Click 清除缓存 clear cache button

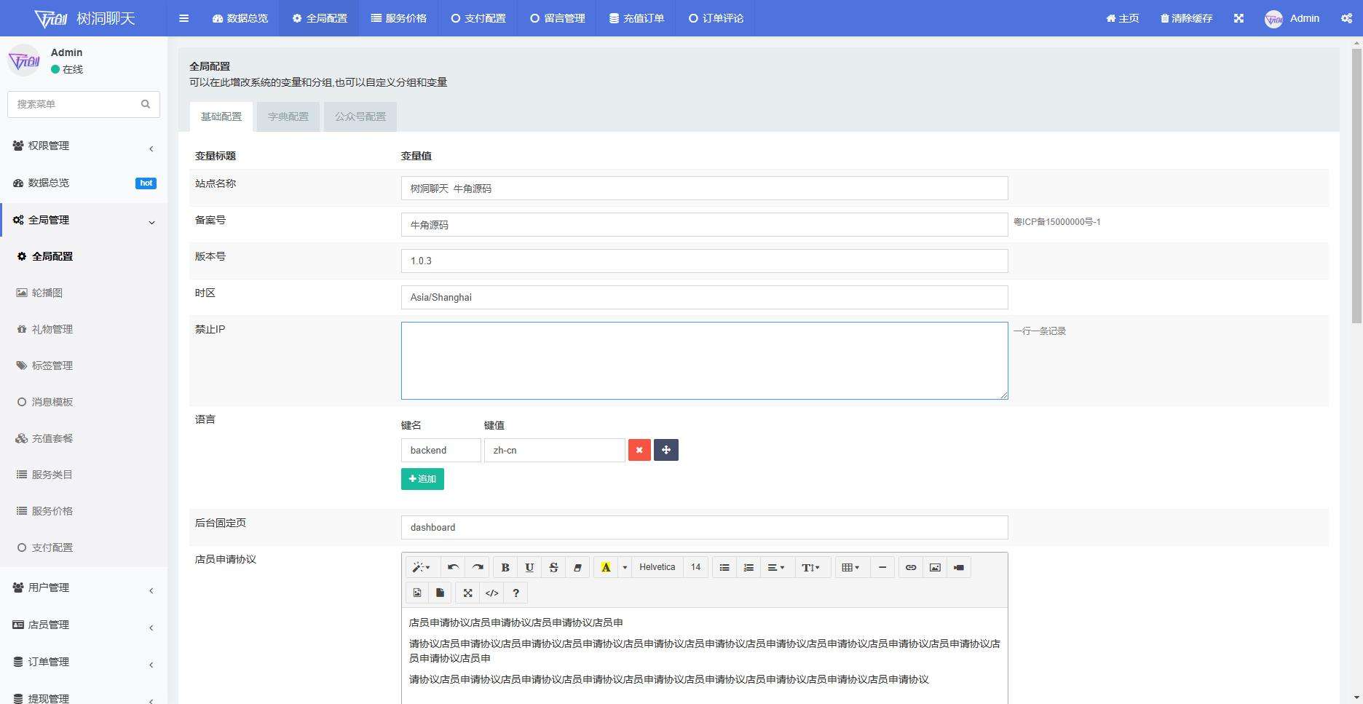[x=1186, y=18]
